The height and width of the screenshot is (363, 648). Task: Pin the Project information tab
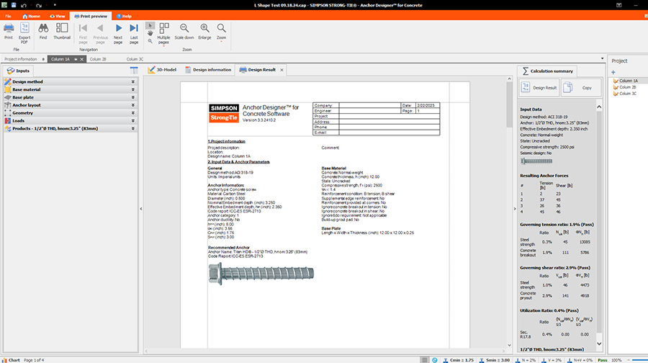[x=43, y=59]
